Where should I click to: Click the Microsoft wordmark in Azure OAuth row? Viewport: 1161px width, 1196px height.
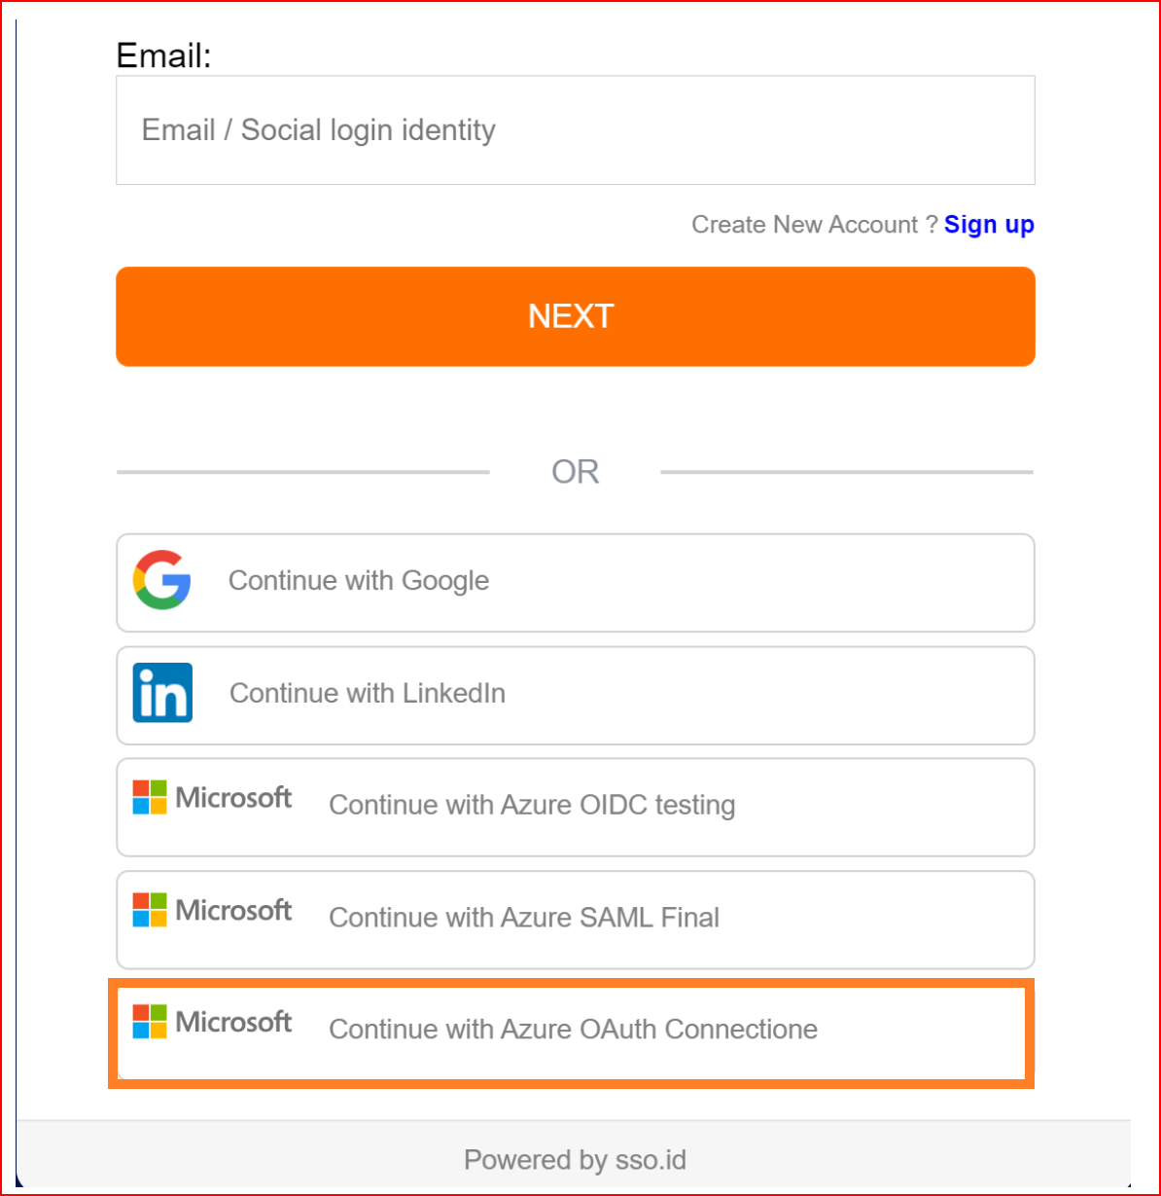(x=233, y=1022)
